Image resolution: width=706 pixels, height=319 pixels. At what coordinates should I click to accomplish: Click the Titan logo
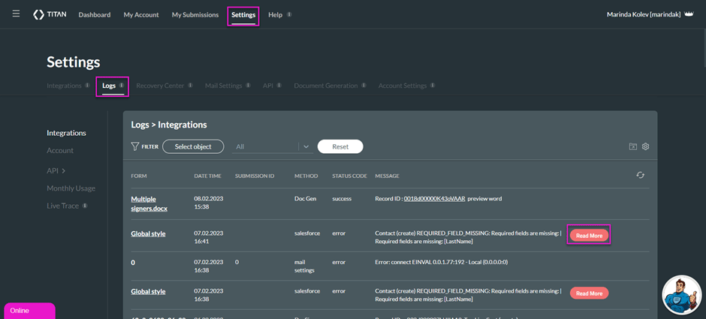(x=50, y=15)
